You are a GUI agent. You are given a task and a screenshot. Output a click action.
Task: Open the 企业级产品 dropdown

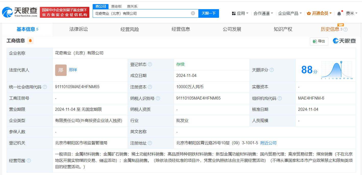[290, 13]
